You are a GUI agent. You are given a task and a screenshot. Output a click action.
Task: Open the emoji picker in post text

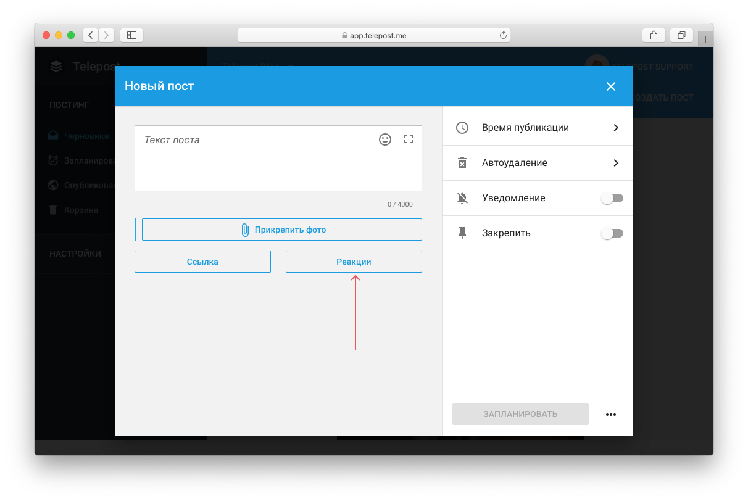coord(385,139)
